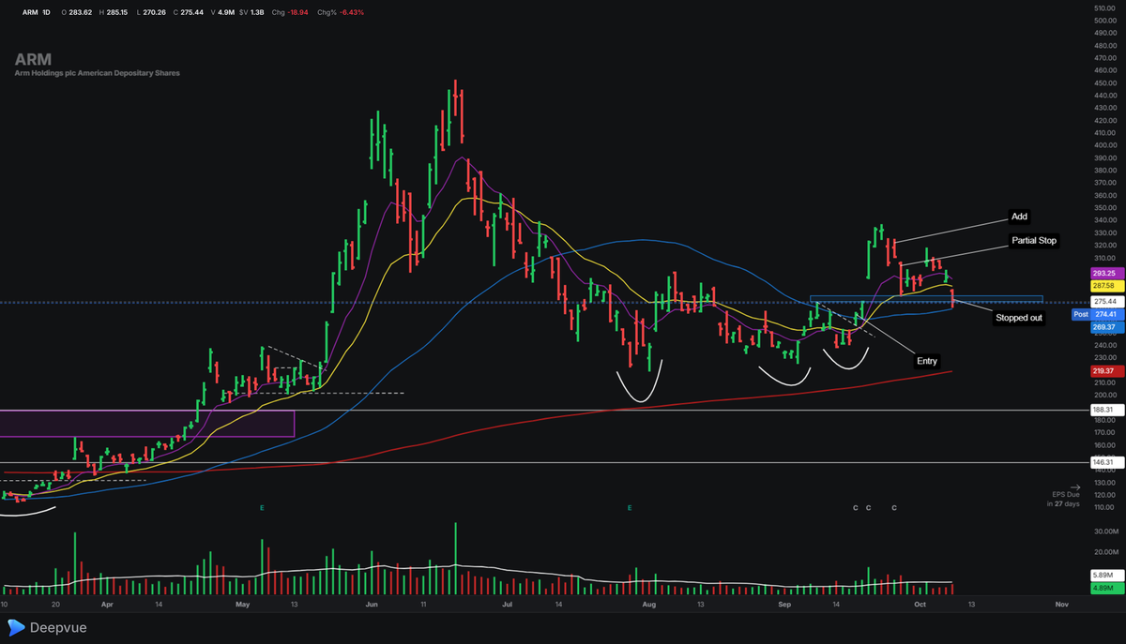Click the E earnings marker near mid-May

point(263,507)
